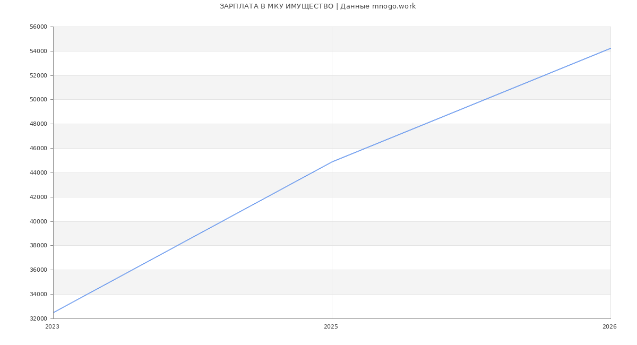Screen dimensions: 637x345
Task: Click the 2026 x-axis label
Action: (x=609, y=327)
